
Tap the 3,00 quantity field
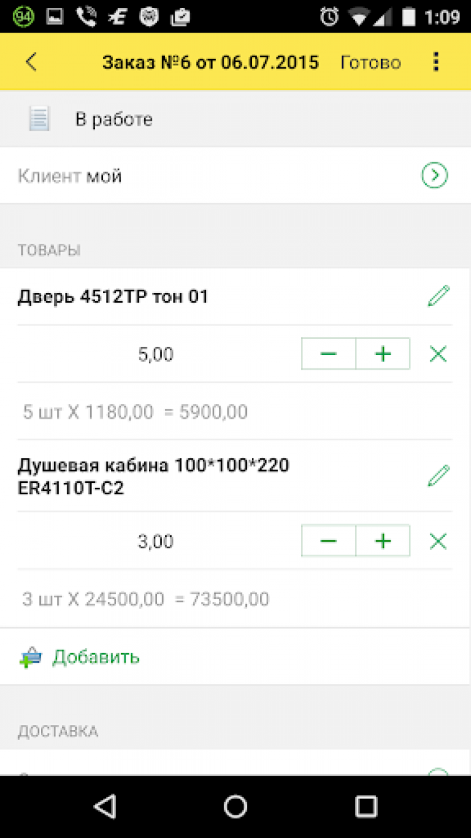(156, 541)
